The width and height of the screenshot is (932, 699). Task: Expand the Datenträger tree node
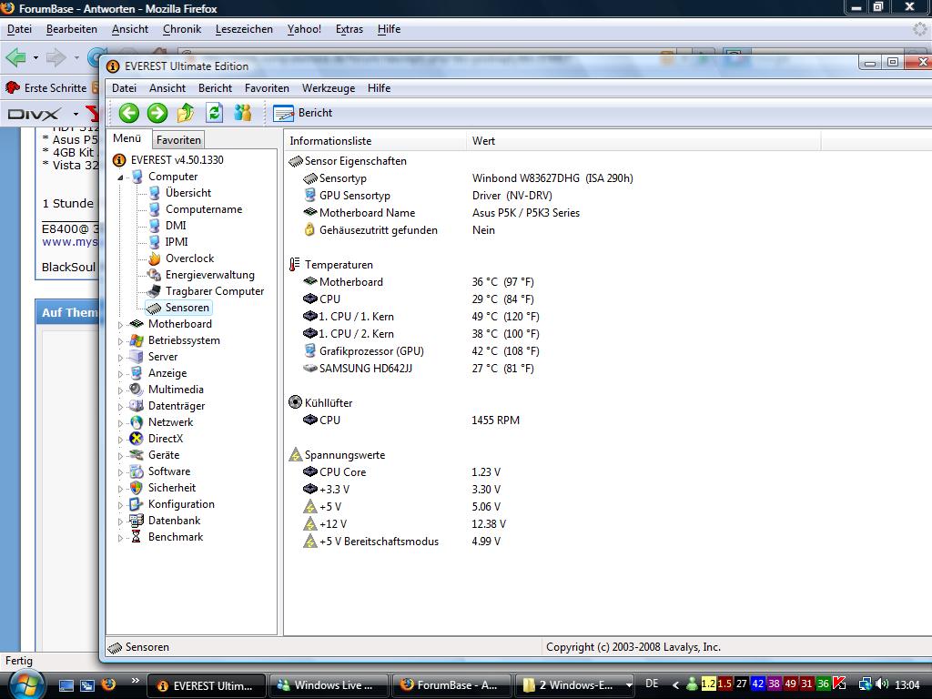pos(120,407)
